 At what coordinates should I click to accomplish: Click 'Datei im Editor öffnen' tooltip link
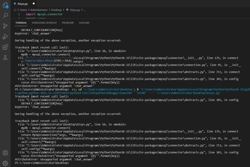[39, 61]
